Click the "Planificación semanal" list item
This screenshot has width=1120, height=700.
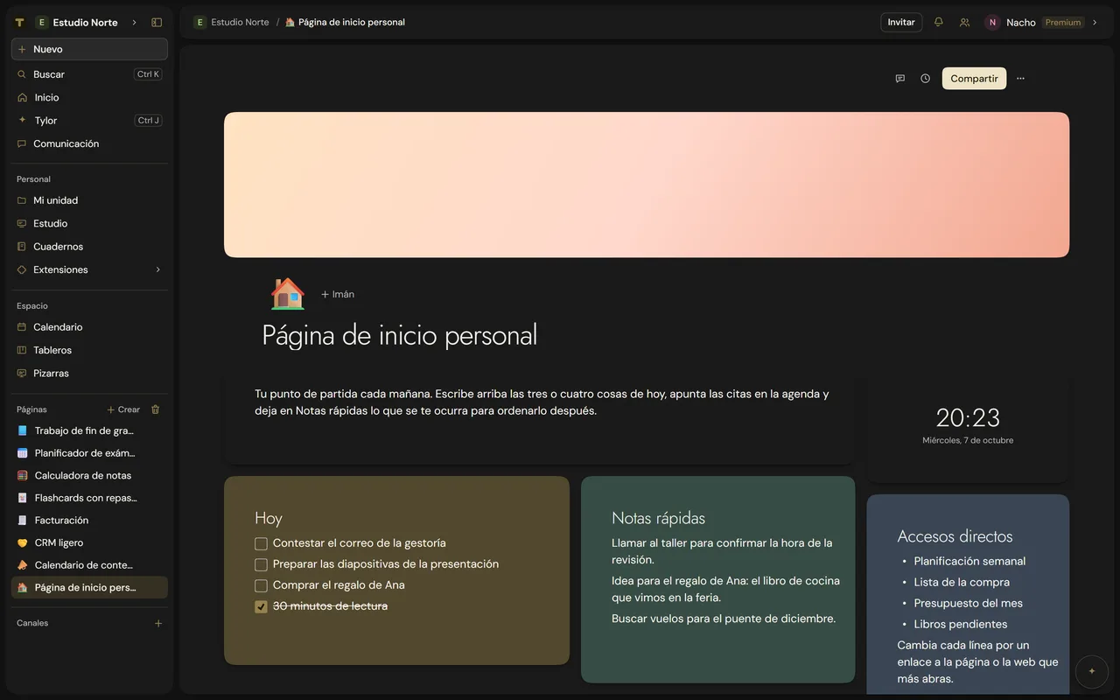(x=969, y=562)
